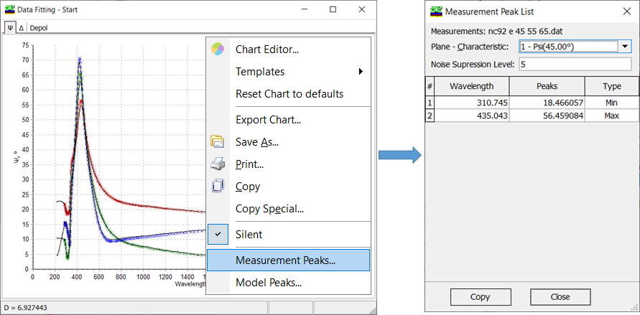
Task: Select Measurement Peaks from context menu
Action: (x=285, y=260)
